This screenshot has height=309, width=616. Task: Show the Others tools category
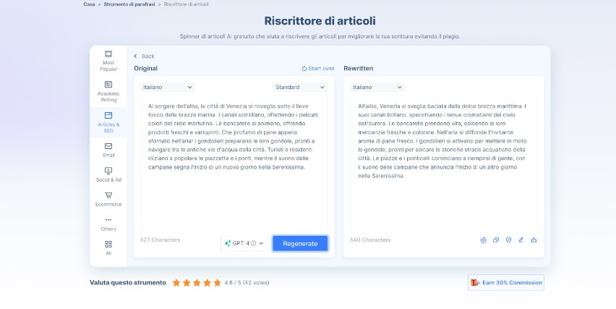108,224
